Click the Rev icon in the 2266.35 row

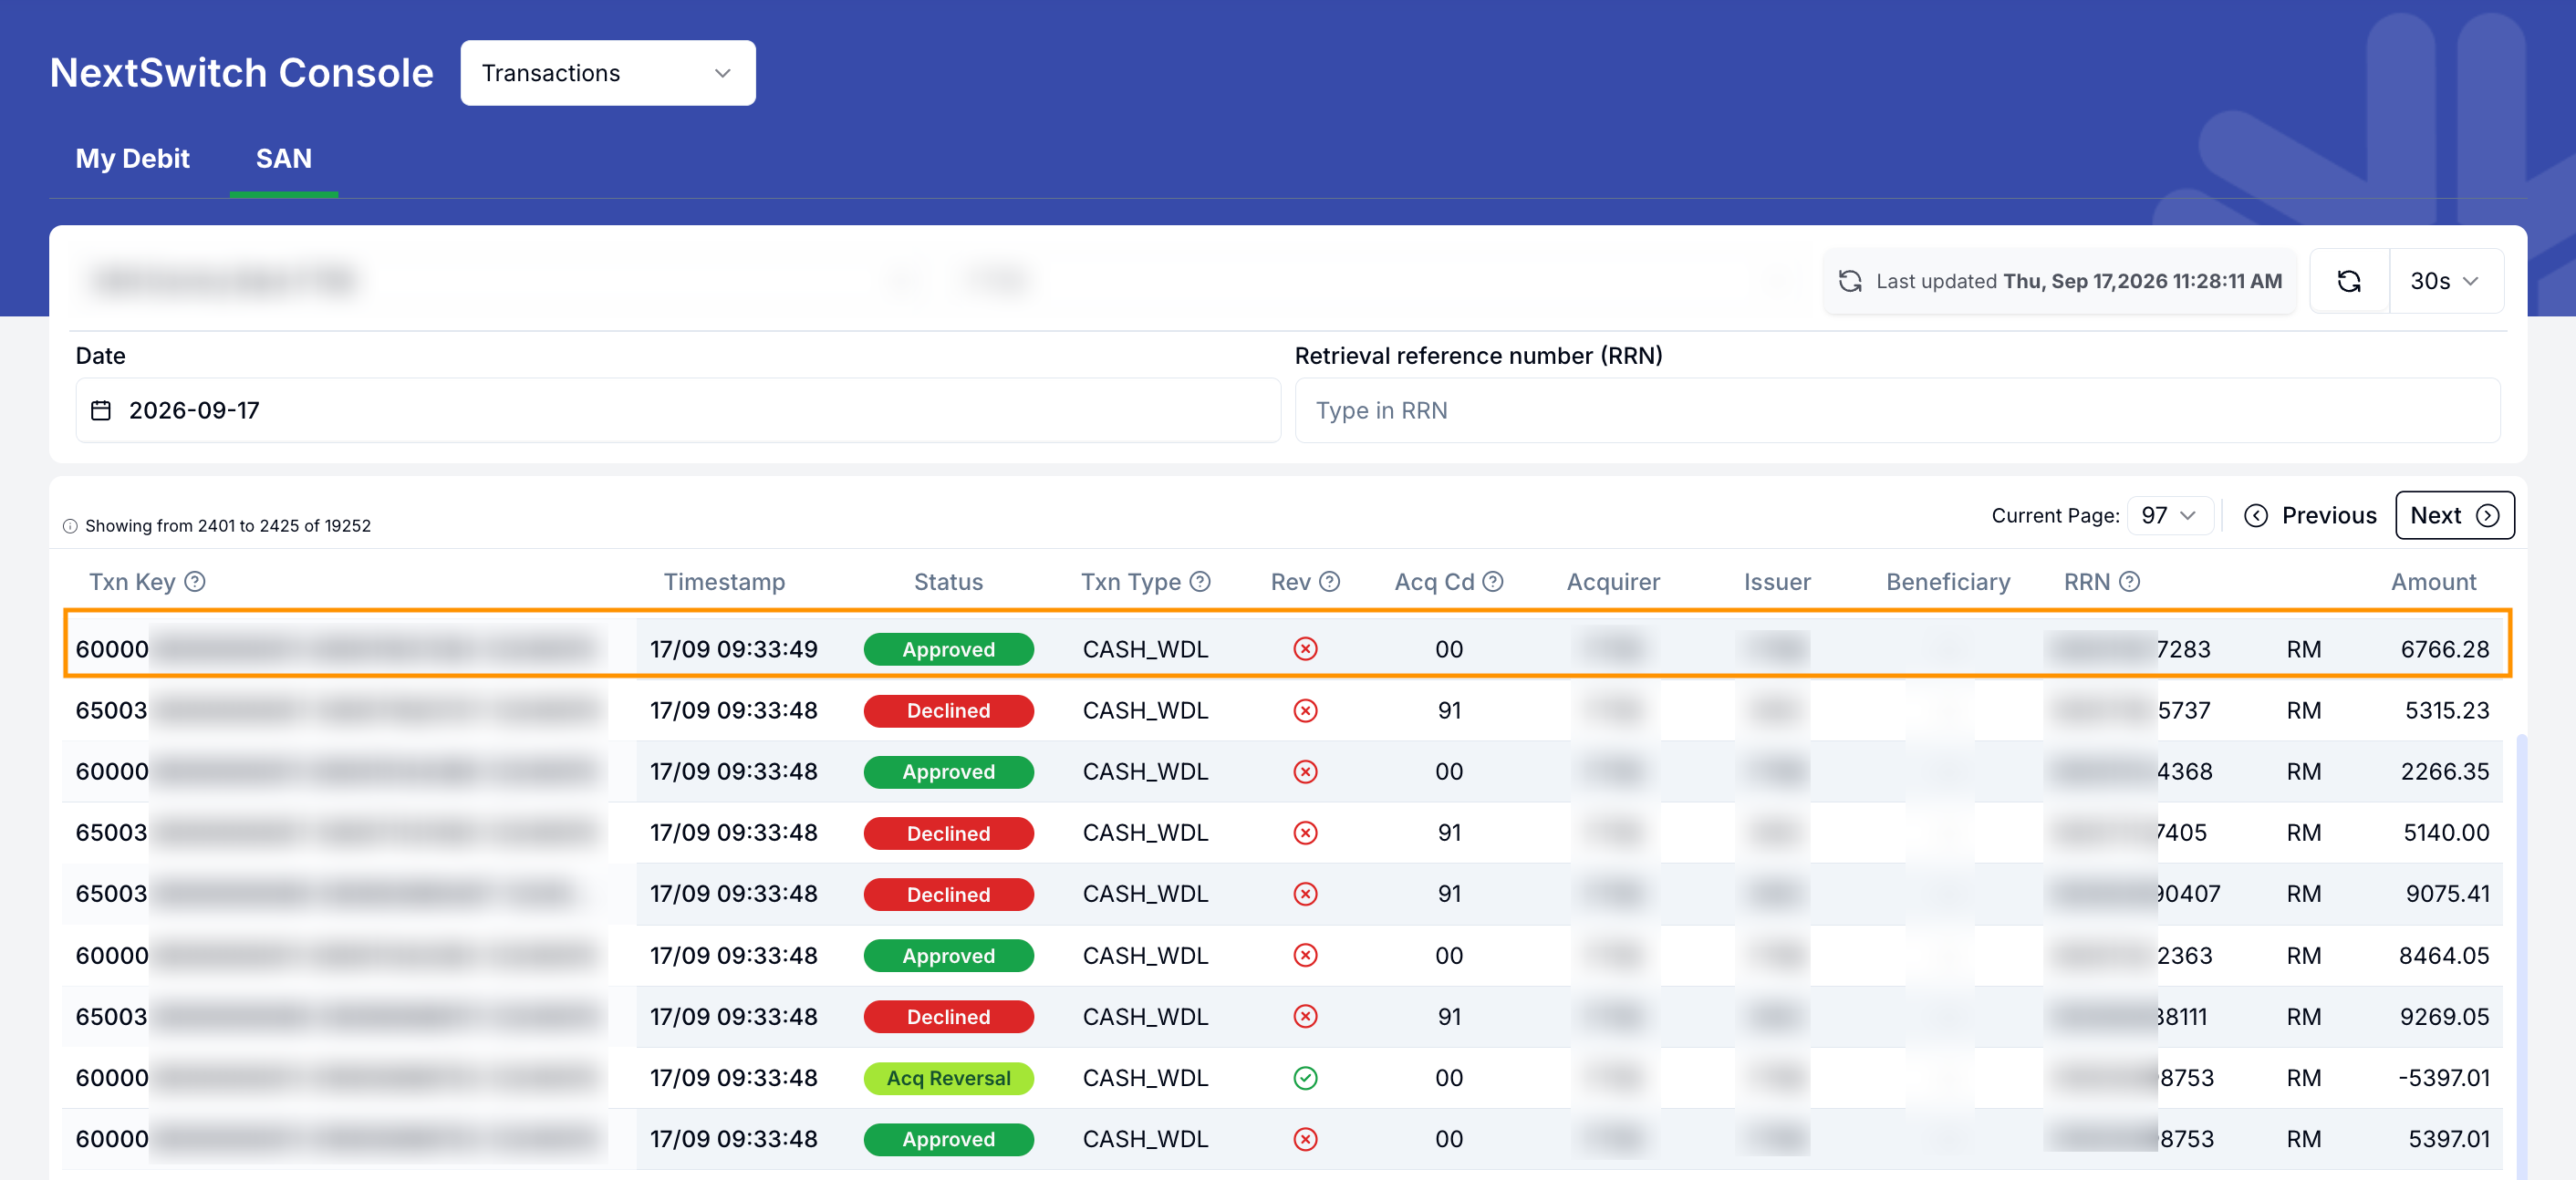pos(1305,771)
